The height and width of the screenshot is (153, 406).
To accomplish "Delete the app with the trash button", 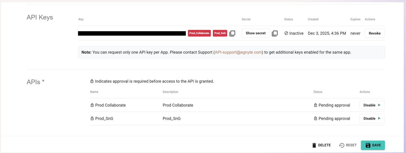I will (321, 145).
